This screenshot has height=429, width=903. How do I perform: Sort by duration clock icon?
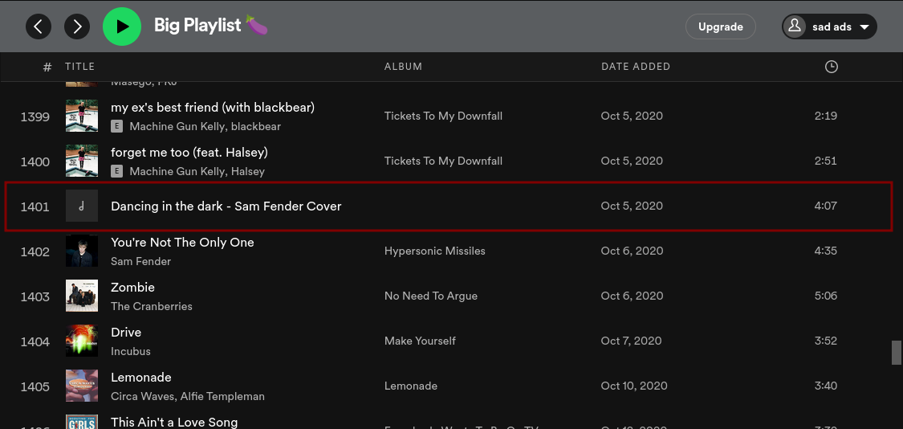(831, 67)
